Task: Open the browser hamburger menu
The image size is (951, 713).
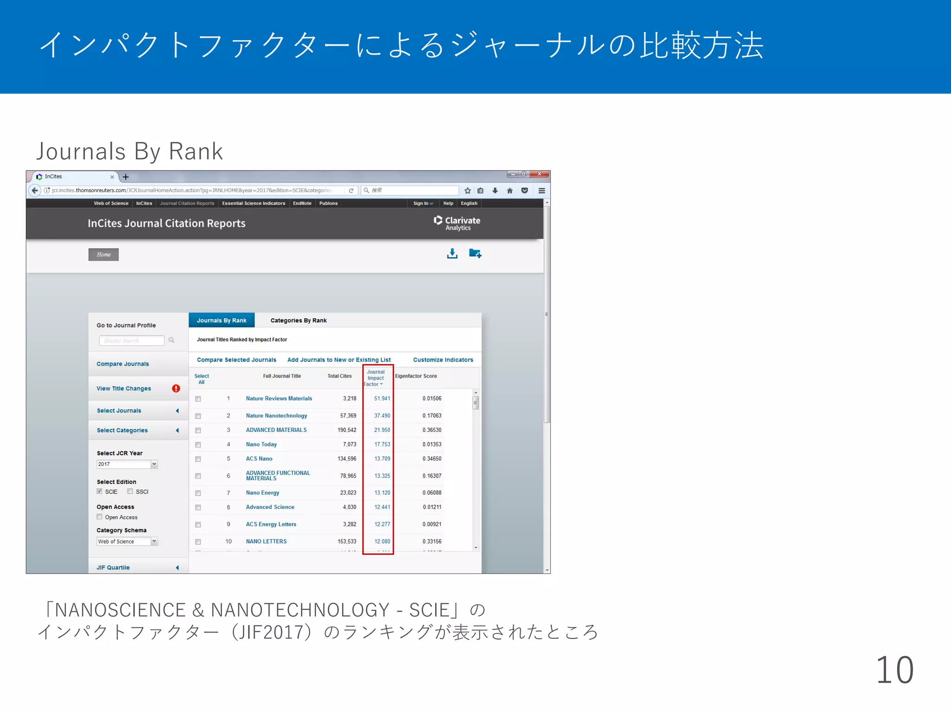Action: tap(541, 190)
